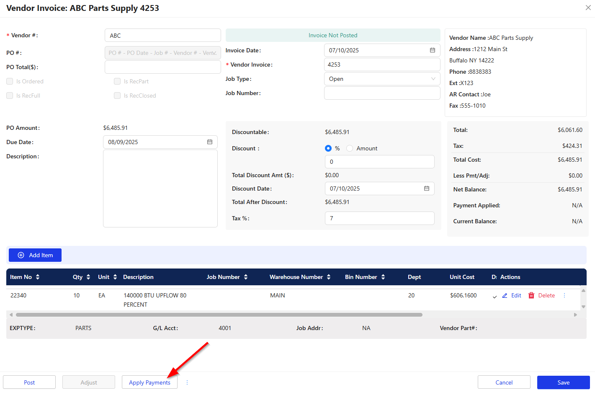595x395 pixels.
Task: Click the EXPTYPE value PARTS
Action: pos(83,328)
